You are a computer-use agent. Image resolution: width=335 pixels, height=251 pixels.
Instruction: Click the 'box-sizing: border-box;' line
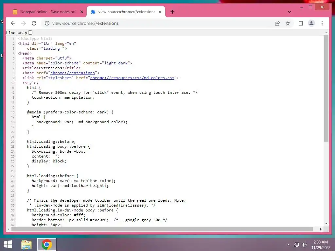click(x=58, y=151)
